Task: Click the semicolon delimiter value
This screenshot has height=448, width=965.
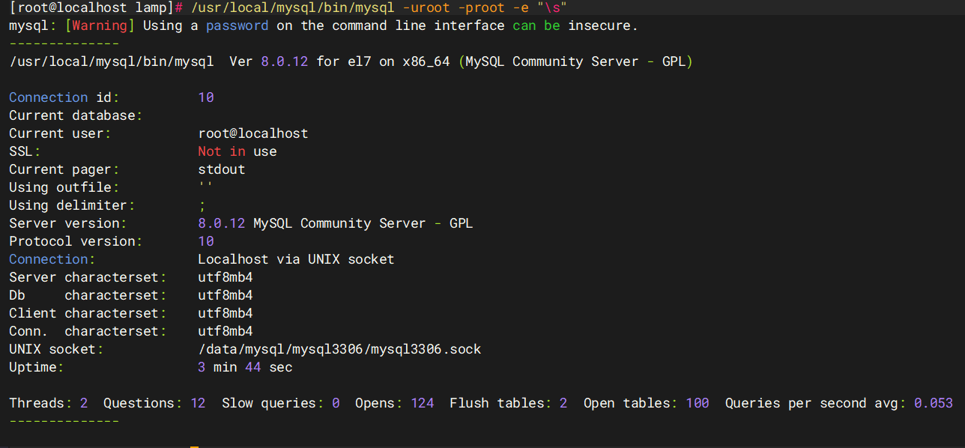Action: [x=202, y=205]
